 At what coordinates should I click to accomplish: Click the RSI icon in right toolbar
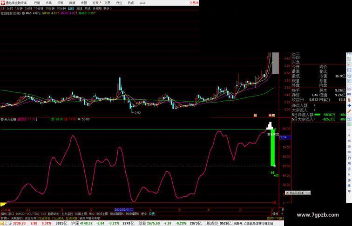point(349,94)
